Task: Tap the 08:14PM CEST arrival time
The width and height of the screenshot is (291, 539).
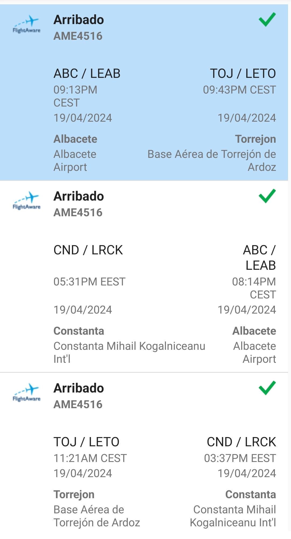Action: coord(254,288)
